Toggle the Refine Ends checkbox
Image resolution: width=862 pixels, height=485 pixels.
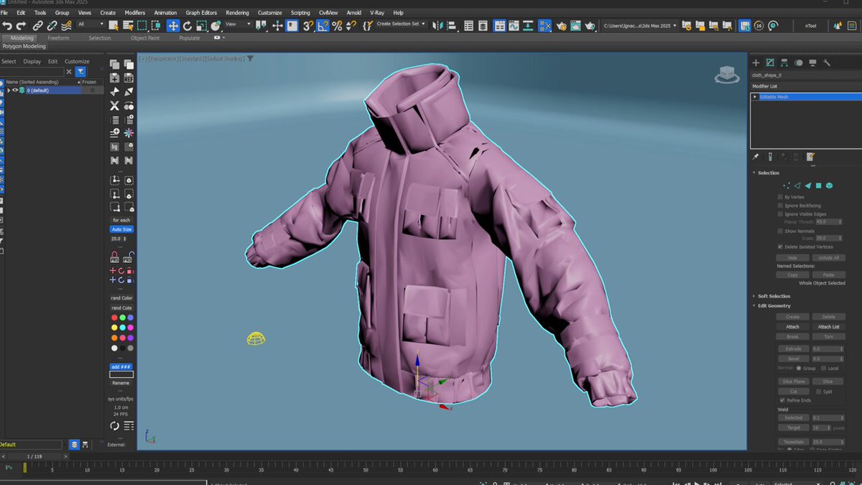(x=782, y=400)
